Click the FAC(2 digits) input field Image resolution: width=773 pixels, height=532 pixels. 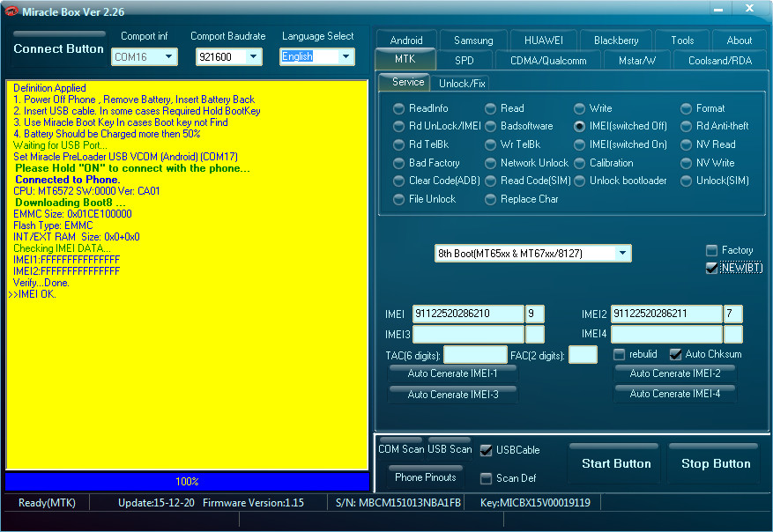coord(583,355)
